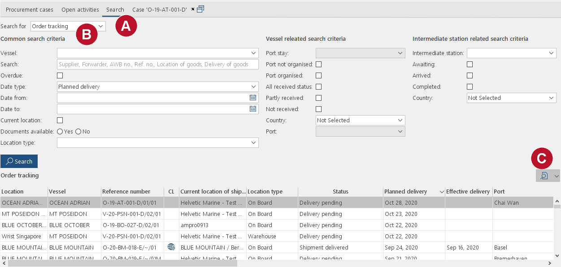Expand the Vessel dropdown
Screen dimensions: 561x267
click(158, 53)
